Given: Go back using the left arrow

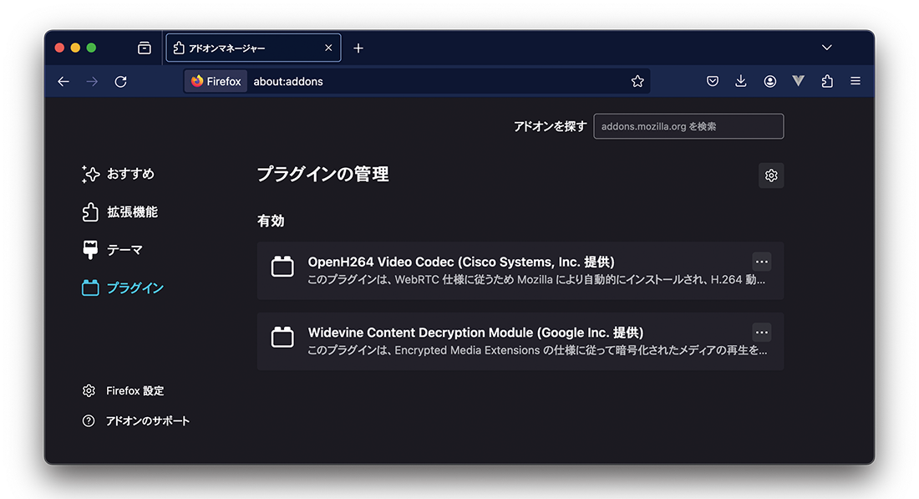Looking at the screenshot, I should [x=63, y=81].
